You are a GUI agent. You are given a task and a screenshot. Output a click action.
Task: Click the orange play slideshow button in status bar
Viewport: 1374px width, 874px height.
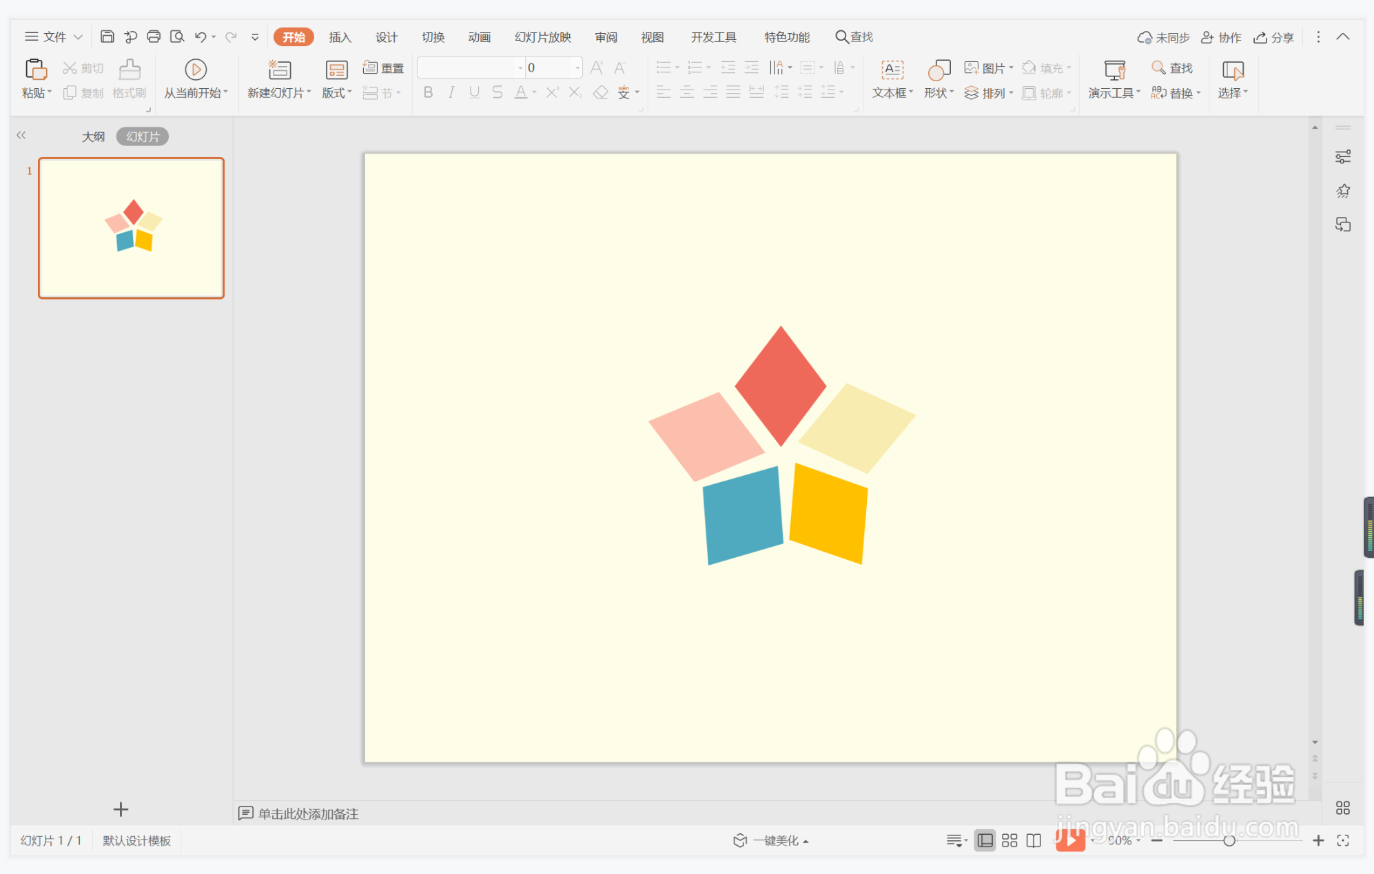click(x=1069, y=840)
